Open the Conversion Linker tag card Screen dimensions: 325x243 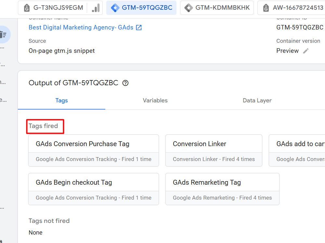(x=214, y=151)
